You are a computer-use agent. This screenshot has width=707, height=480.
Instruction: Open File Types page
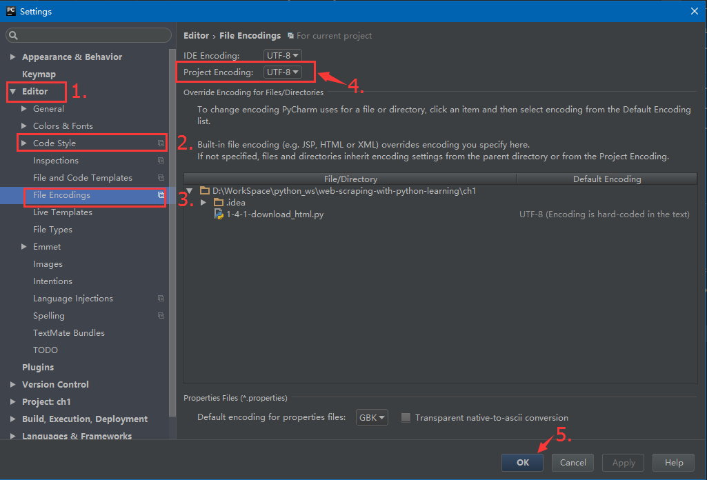pyautogui.click(x=52, y=230)
